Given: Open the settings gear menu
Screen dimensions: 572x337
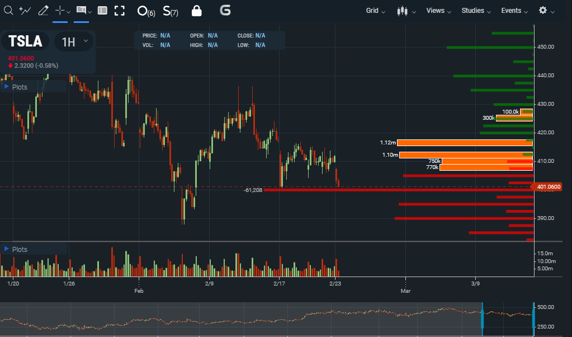Looking at the screenshot, I should [546, 11].
